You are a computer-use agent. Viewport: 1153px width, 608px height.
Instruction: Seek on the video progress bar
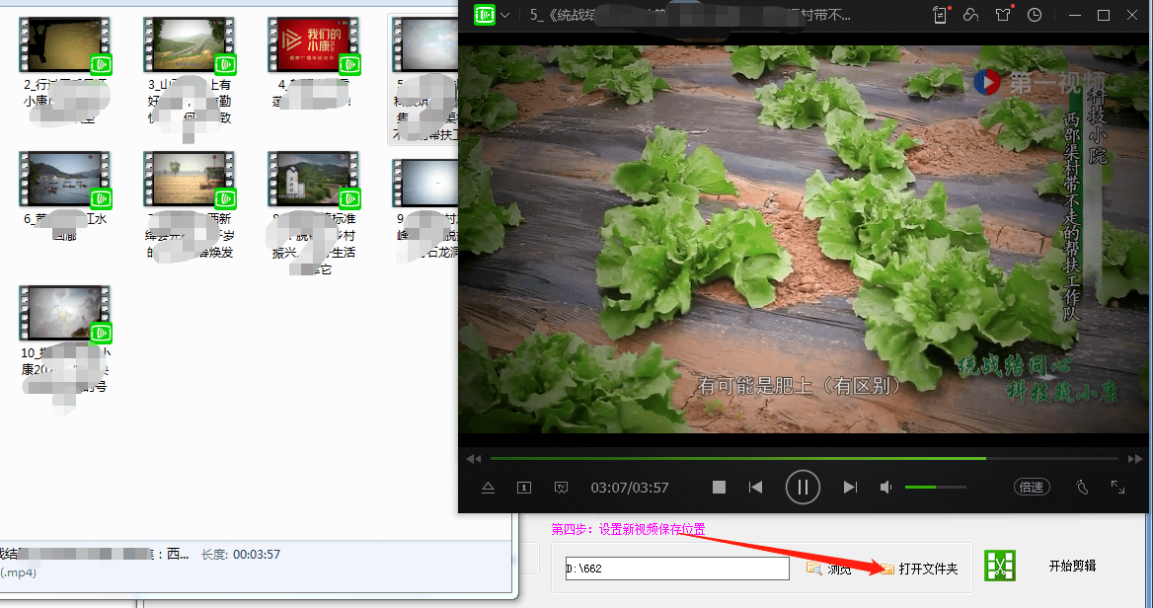coord(804,458)
